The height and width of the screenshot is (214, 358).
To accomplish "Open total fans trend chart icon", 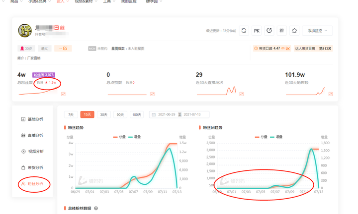I will 63,94.
